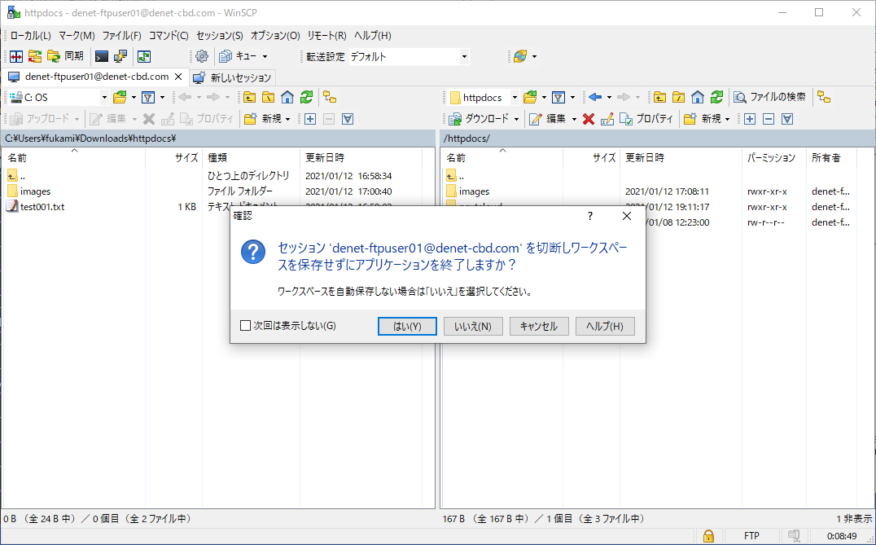Open Preferences via the gear icon

(x=202, y=56)
